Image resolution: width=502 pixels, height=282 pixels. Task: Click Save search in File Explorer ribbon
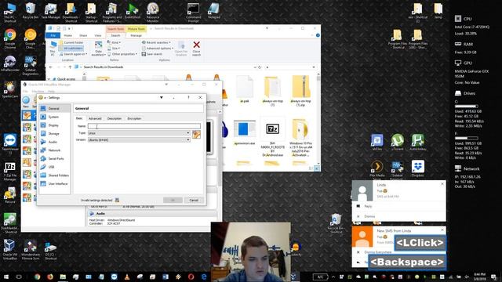click(x=152, y=54)
